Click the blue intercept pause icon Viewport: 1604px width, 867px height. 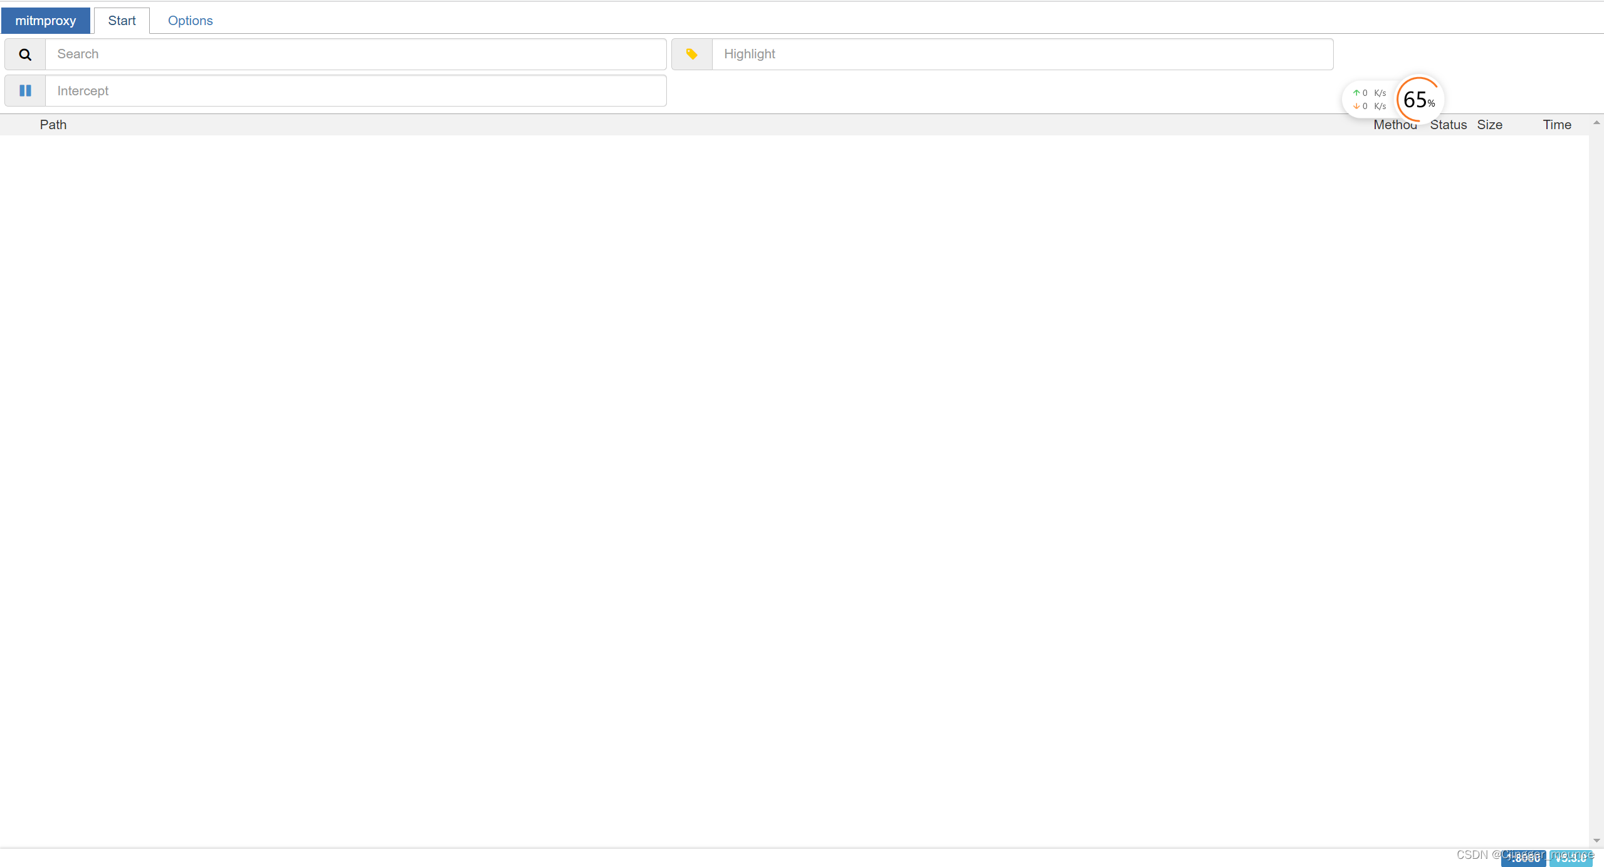(x=25, y=91)
